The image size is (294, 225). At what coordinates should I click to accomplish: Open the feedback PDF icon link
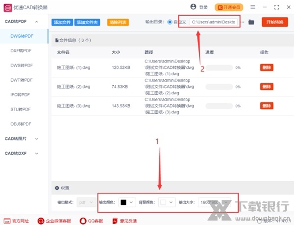tap(115, 221)
